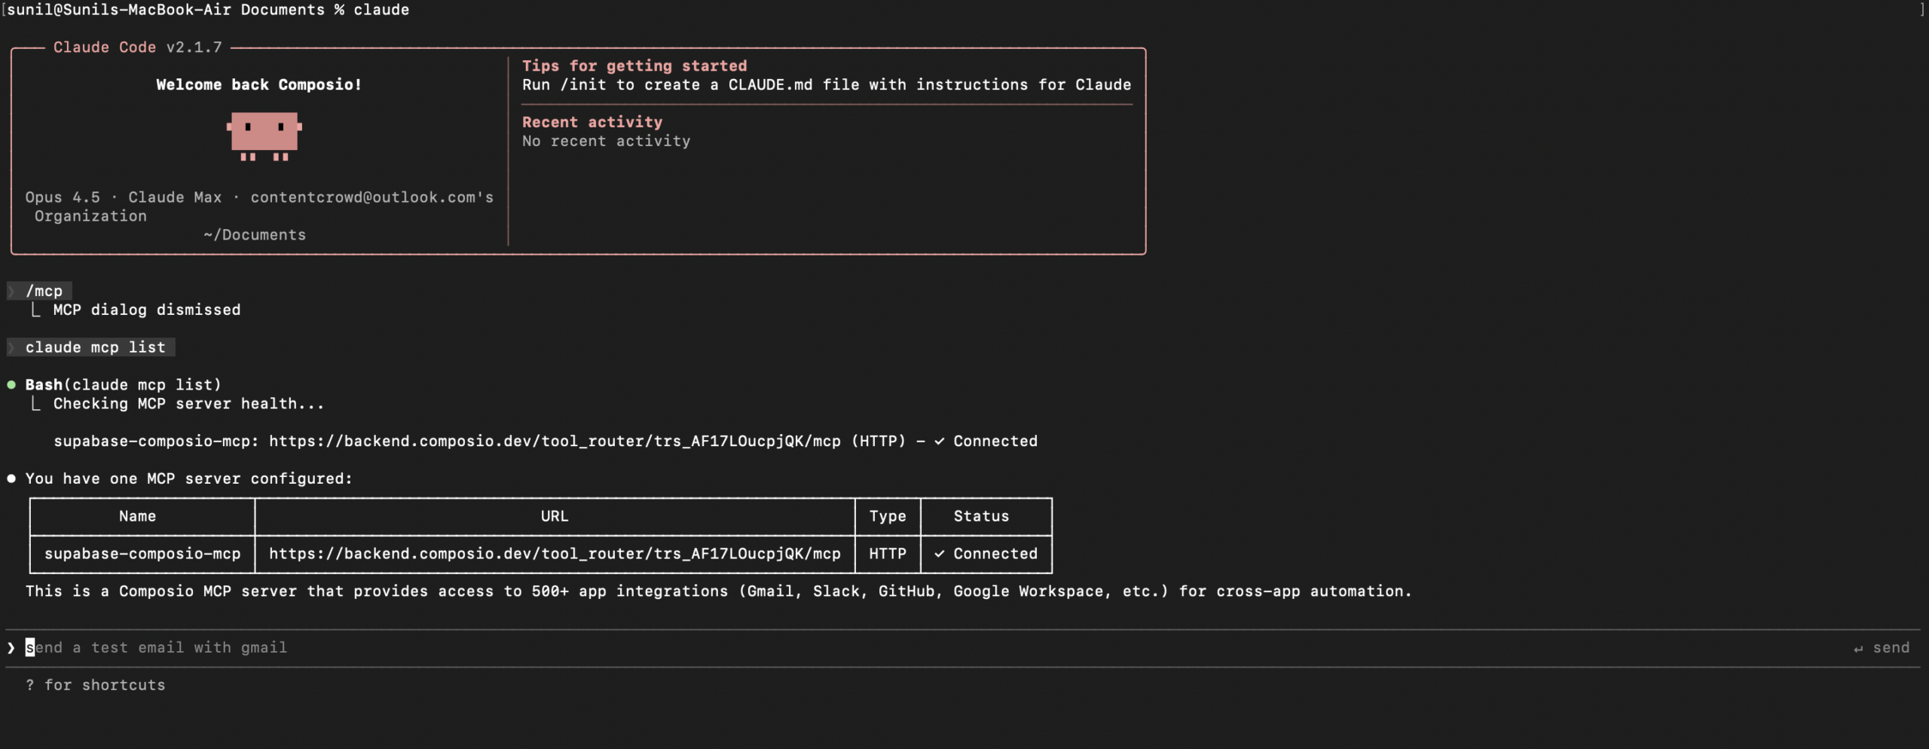Click the send label at bottom right
The height and width of the screenshot is (749, 1929).
pos(1891,647)
